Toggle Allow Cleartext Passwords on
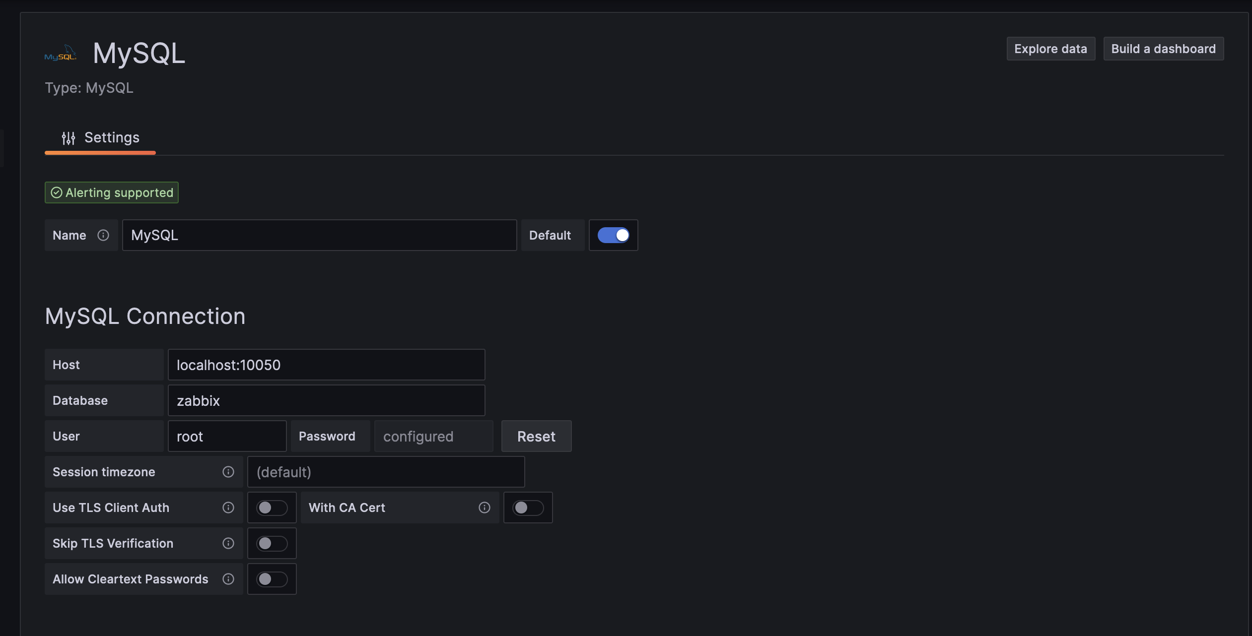Screen dimensions: 1252x636 coord(272,579)
